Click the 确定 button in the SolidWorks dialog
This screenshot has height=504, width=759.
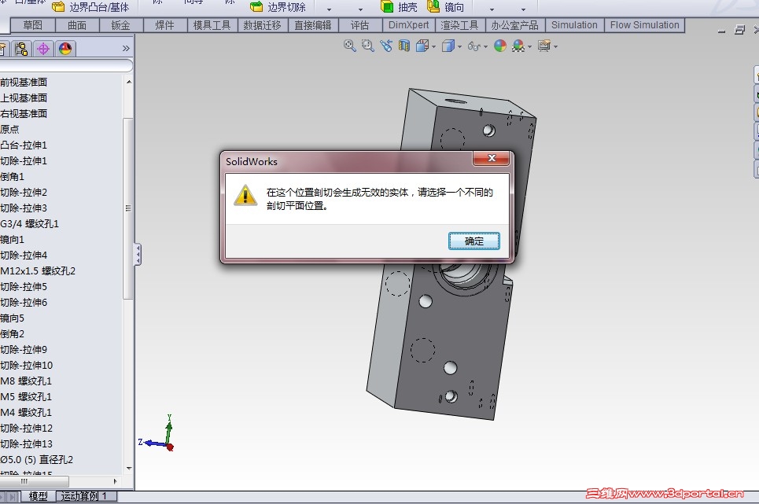474,241
